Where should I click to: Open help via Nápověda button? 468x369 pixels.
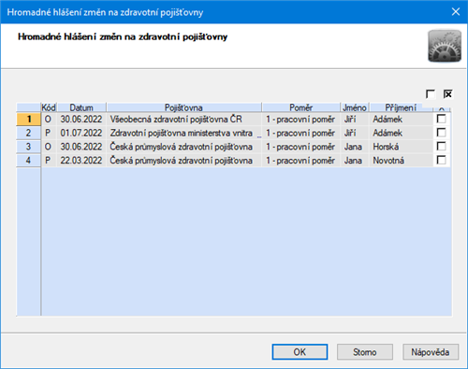click(431, 352)
